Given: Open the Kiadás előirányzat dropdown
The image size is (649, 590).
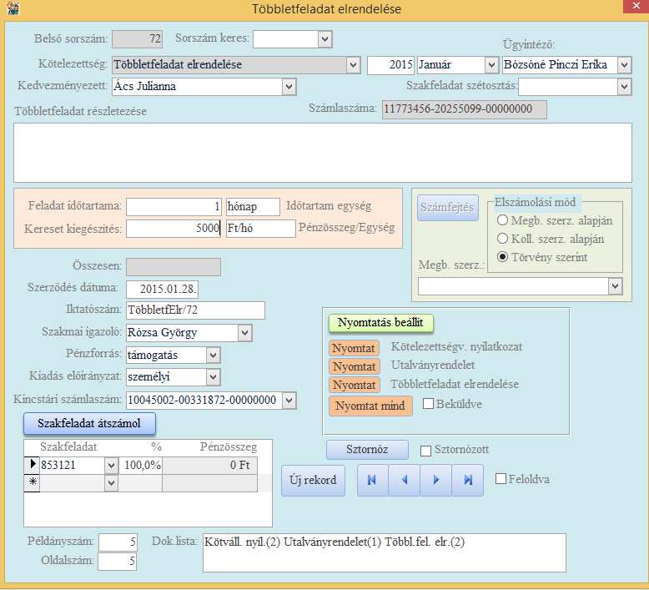Looking at the screenshot, I should click(214, 377).
